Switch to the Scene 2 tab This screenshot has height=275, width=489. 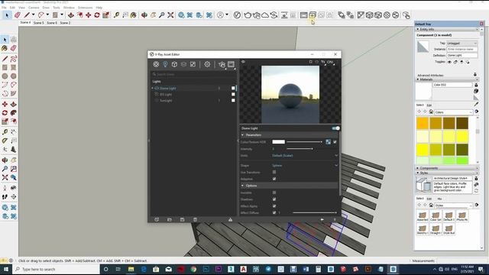pyautogui.click(x=65, y=23)
